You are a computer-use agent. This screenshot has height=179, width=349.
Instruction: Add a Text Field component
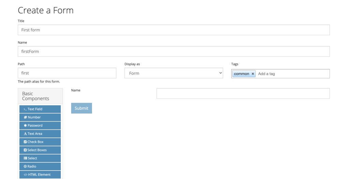click(x=40, y=109)
